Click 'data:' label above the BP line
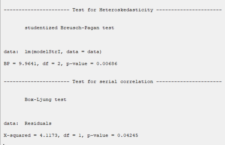Viewport: 225px width, 145px height. pyautogui.click(x=11, y=52)
